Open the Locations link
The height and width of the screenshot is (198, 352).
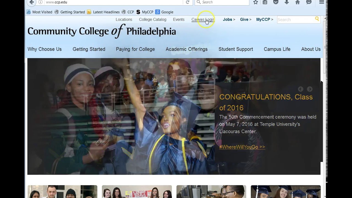[x=124, y=20]
